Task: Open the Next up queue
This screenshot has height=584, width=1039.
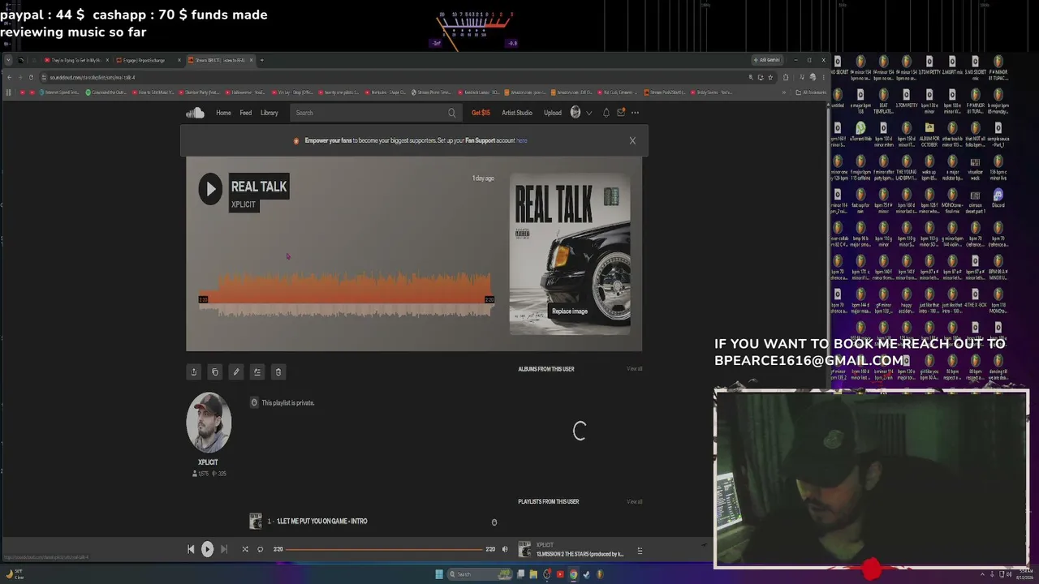Action: 640,551
